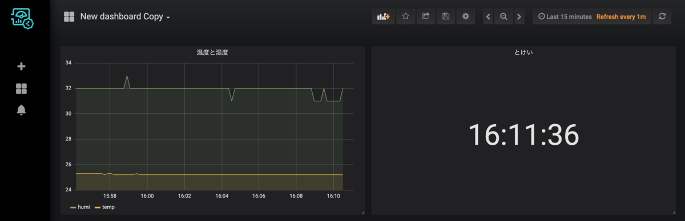
Task: Grab the graph panel resize handle
Action: tap(362, 212)
